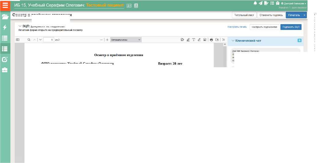The width and height of the screenshot is (317, 163).
Task: Select the PDF highlight tool
Action: click(188, 40)
